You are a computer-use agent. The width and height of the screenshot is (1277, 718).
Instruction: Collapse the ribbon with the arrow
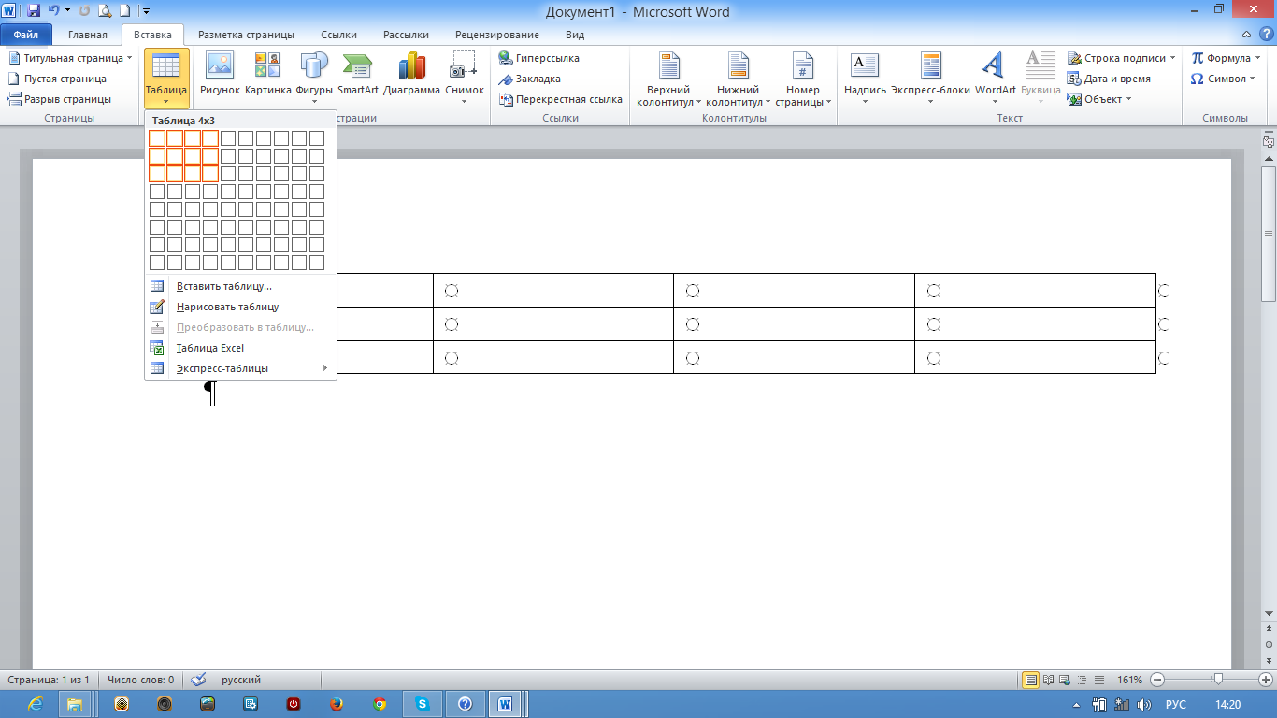(1247, 35)
